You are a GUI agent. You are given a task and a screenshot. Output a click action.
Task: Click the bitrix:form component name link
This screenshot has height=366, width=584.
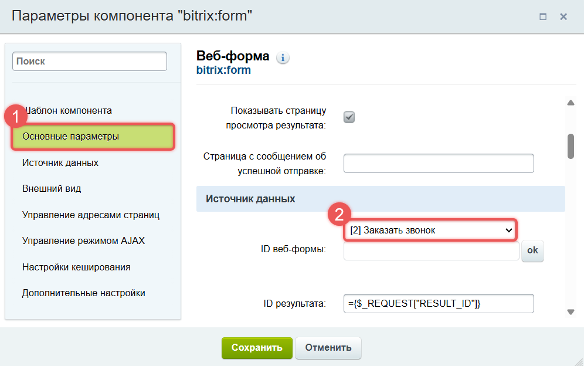[x=223, y=70]
